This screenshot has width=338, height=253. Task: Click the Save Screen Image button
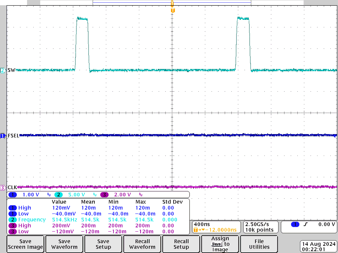[x=25, y=244]
